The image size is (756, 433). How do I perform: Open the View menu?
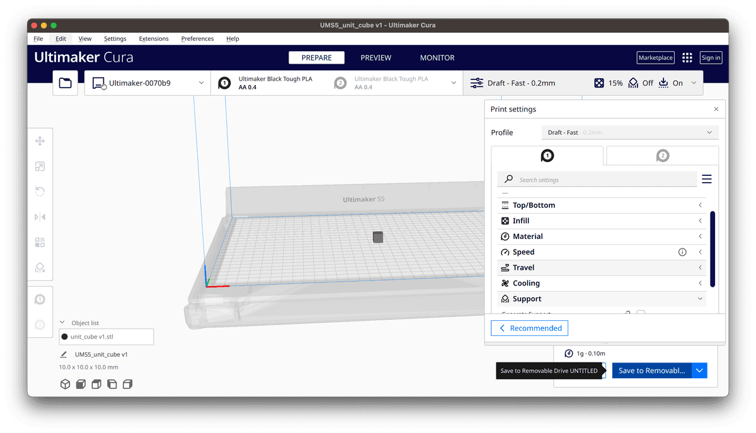coord(85,38)
